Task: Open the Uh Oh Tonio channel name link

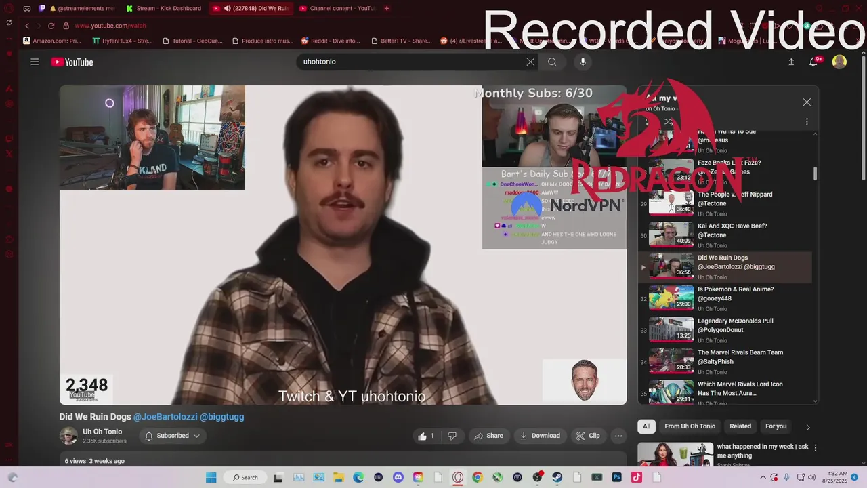Action: [x=102, y=432]
